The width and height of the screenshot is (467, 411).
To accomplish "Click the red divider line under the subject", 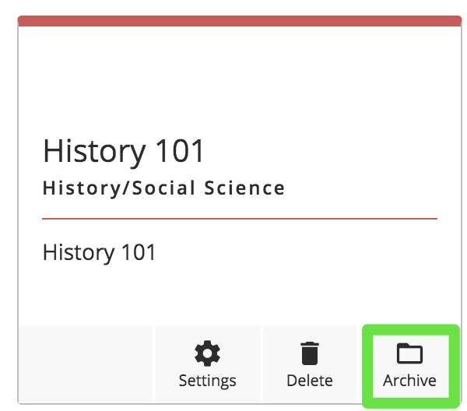I will click(239, 219).
